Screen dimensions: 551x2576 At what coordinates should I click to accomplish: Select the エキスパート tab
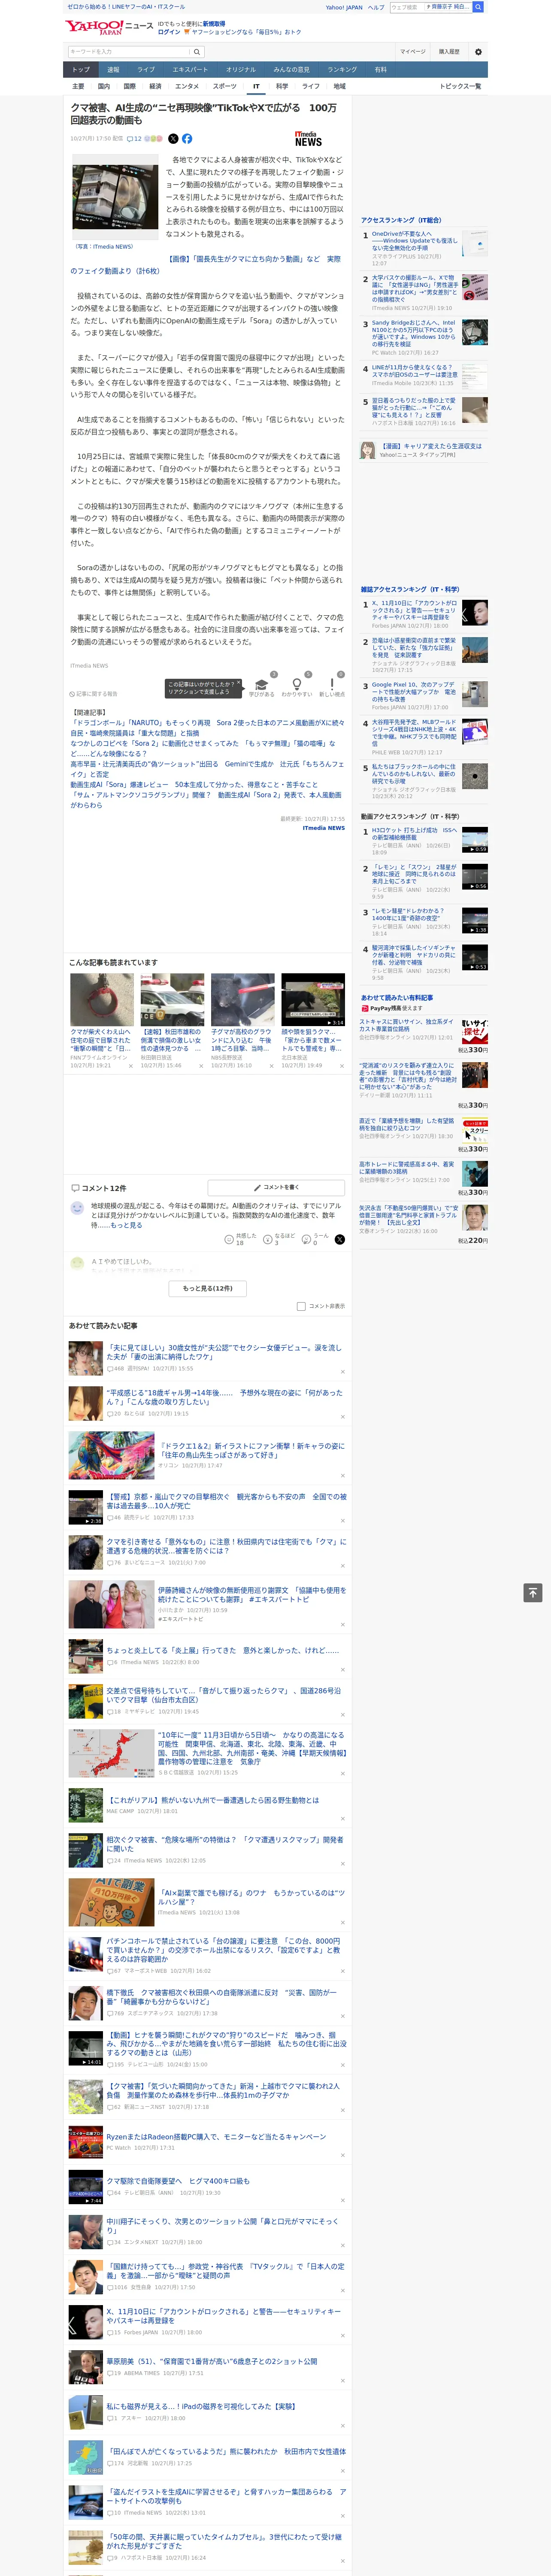pos(190,70)
